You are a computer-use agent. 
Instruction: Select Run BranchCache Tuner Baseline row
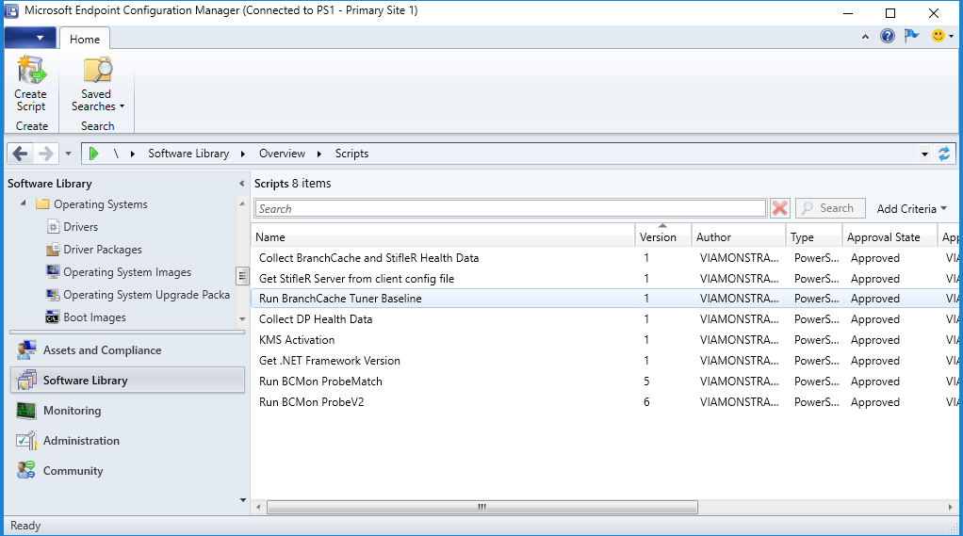[605, 299]
